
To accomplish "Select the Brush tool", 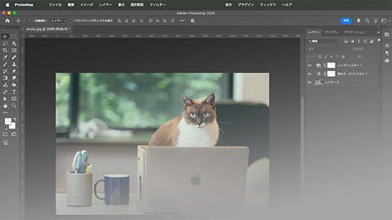I will 5,64.
